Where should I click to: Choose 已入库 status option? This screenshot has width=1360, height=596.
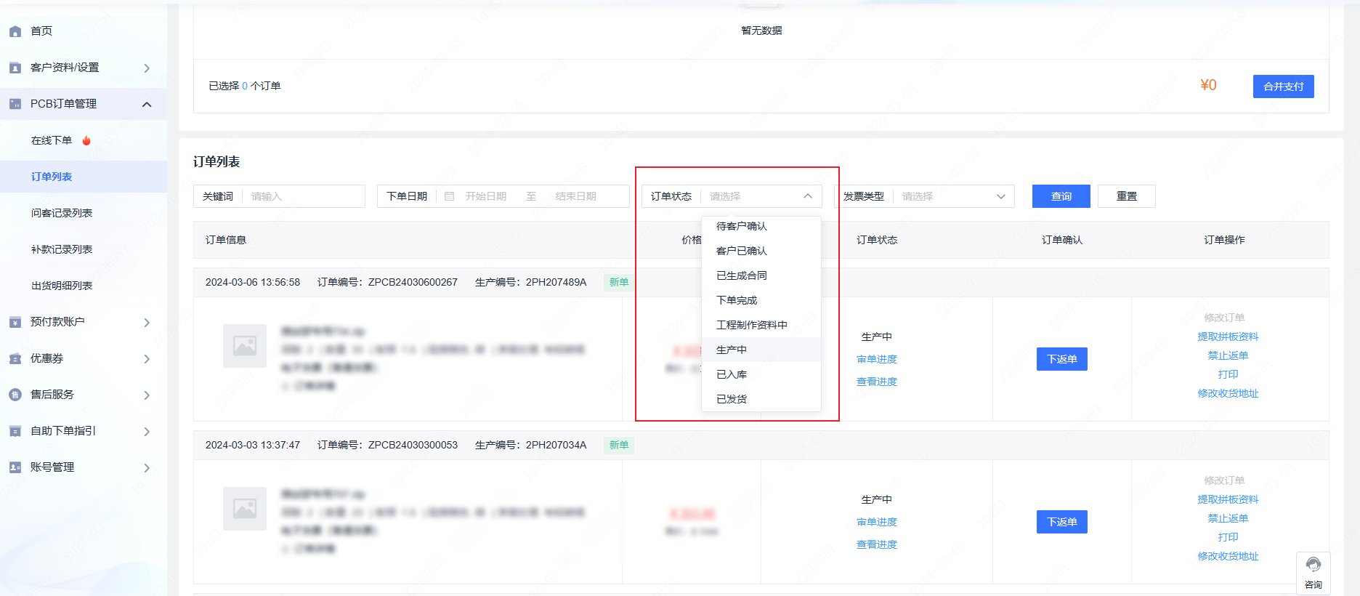coord(761,374)
